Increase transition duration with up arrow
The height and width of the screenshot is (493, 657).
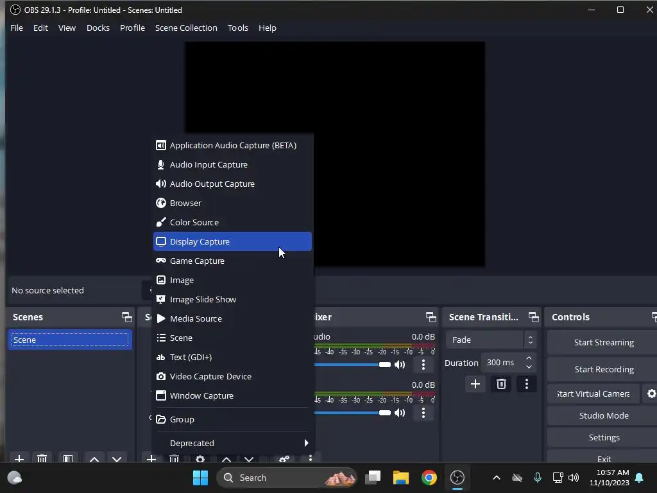(x=529, y=358)
